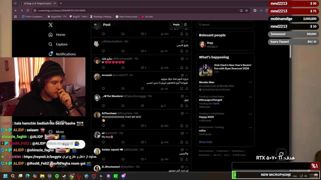Open more options on DetectiveRmin's post

point(187,41)
